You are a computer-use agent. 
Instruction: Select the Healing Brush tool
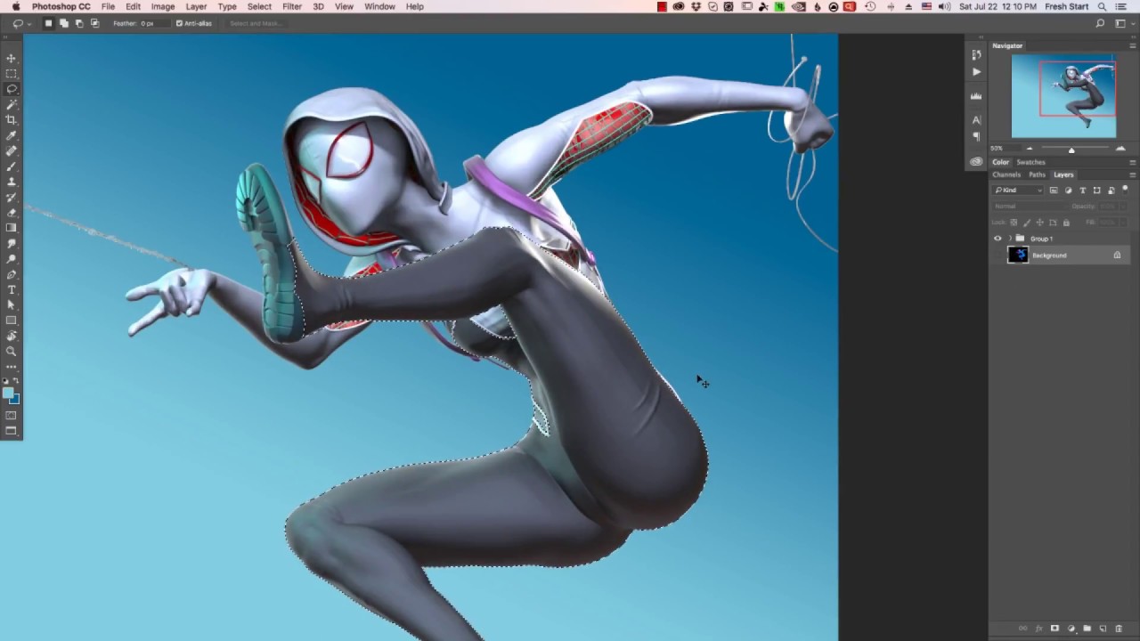pyautogui.click(x=12, y=150)
